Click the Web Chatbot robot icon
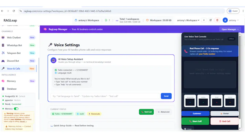This screenshot has width=245, height=138. coord(3,37)
